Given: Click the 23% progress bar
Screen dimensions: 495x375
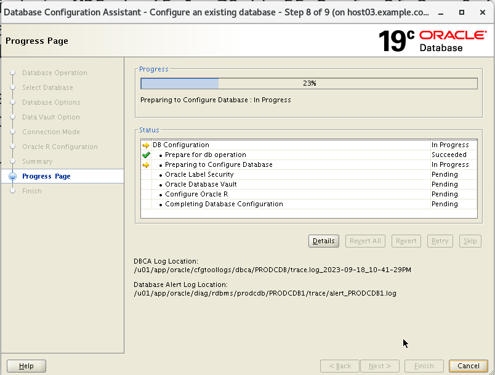Looking at the screenshot, I should (x=309, y=83).
